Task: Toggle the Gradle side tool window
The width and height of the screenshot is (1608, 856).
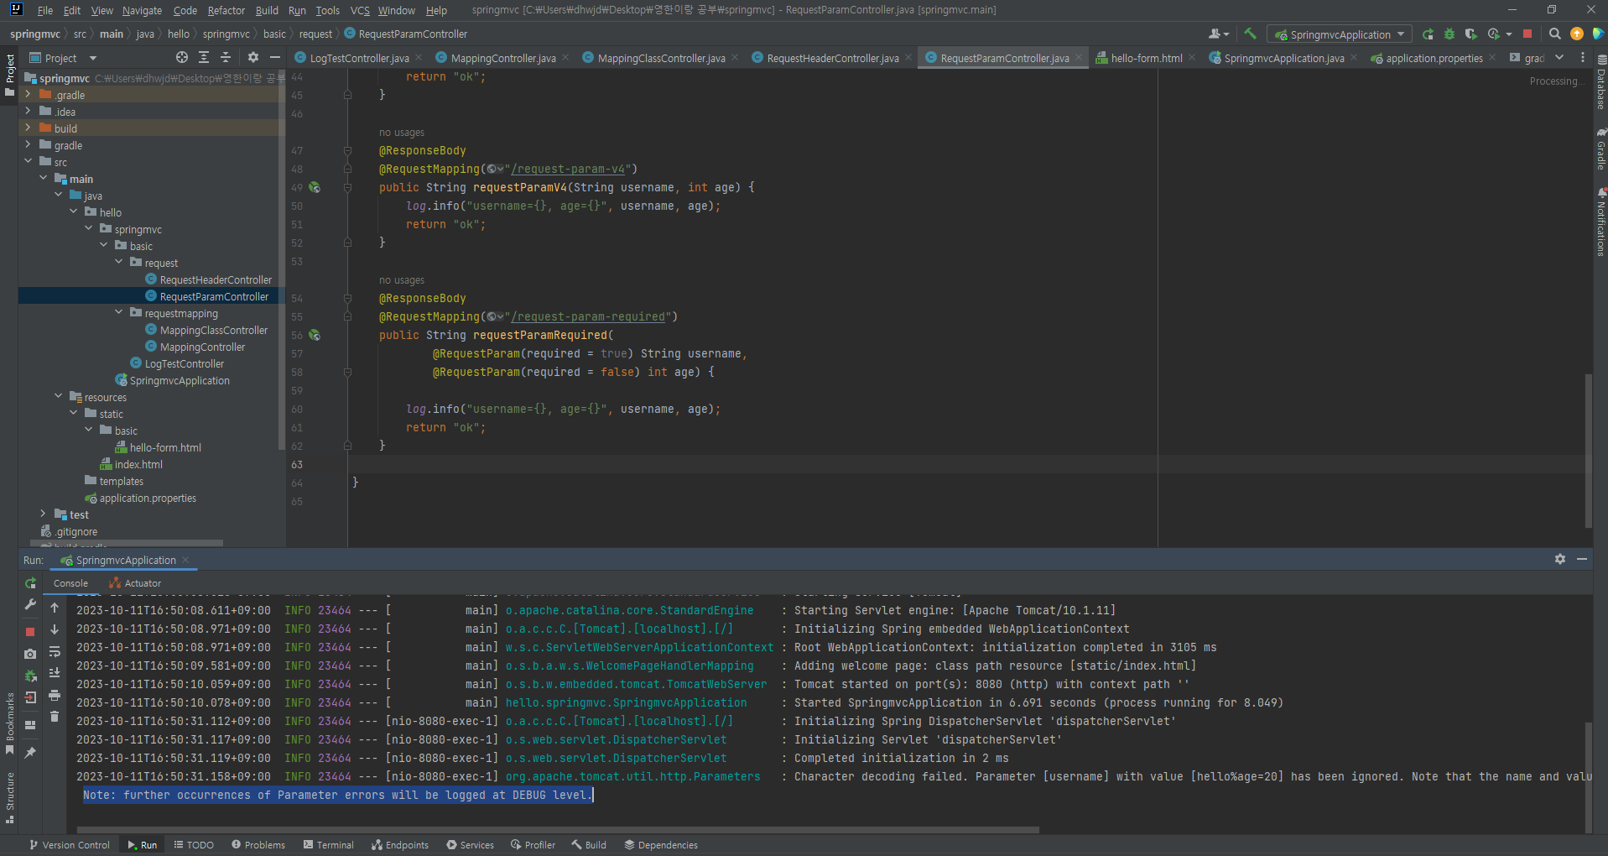Action: 1600,149
